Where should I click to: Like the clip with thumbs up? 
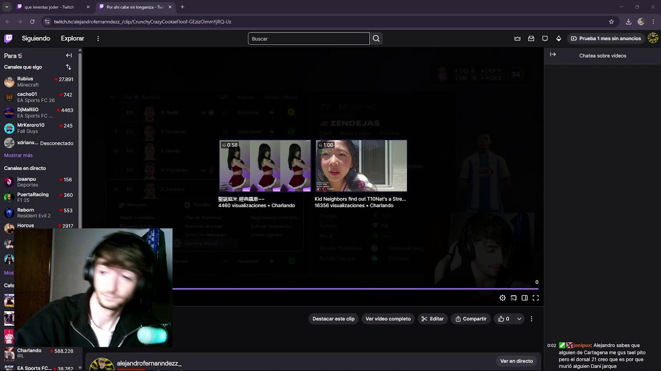pyautogui.click(x=503, y=319)
